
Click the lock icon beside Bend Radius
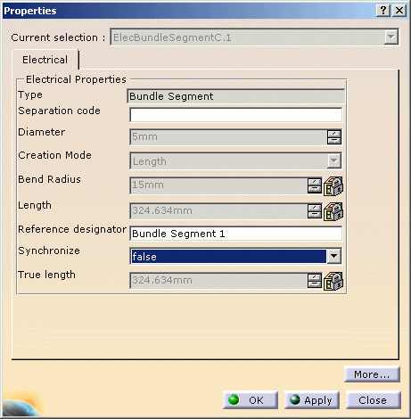pos(333,186)
